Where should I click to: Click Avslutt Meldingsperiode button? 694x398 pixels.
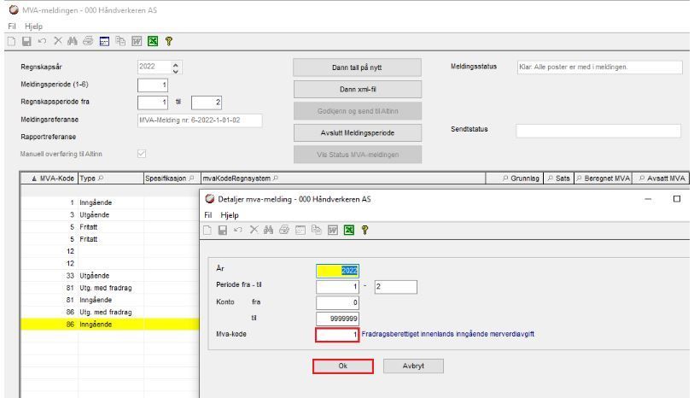coord(358,133)
